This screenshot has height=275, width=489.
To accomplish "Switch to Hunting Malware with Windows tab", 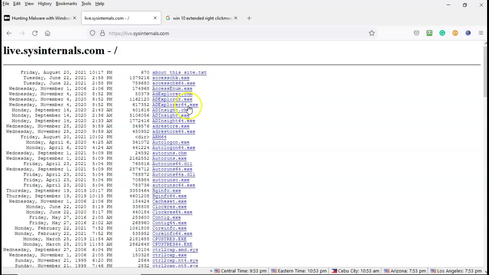I will pyautogui.click(x=40, y=18).
